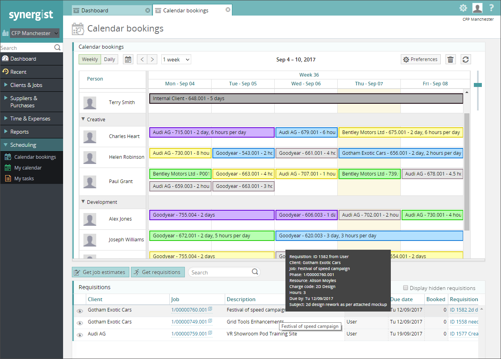
Task: Open the CFP Manchester company dropdown
Action: point(34,33)
